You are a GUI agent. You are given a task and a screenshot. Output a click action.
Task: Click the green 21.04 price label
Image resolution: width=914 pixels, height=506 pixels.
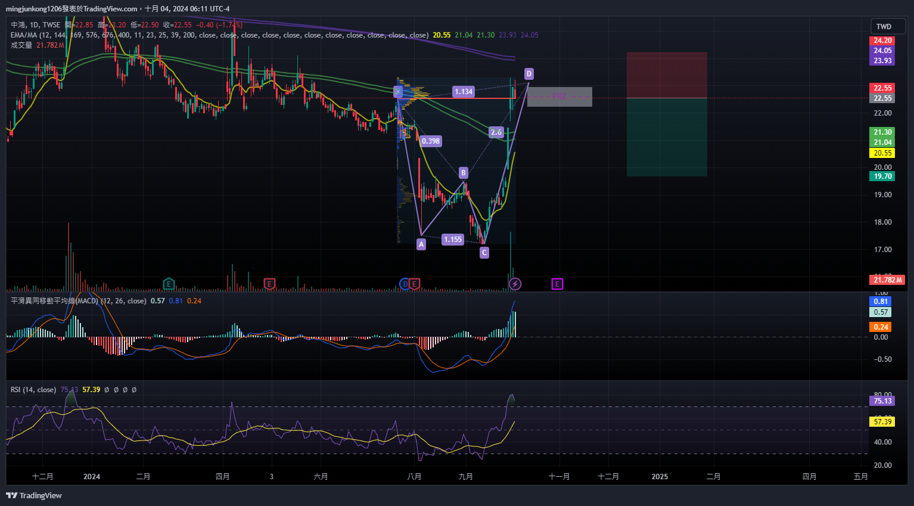pos(882,142)
